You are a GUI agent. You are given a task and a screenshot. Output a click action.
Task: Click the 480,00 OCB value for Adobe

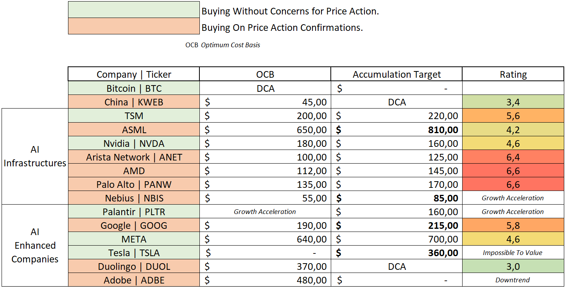click(265, 280)
